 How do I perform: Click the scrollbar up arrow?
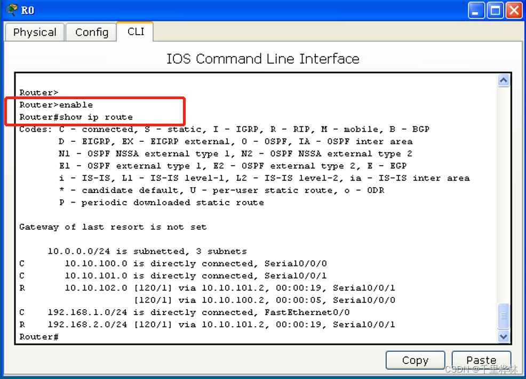[503, 80]
